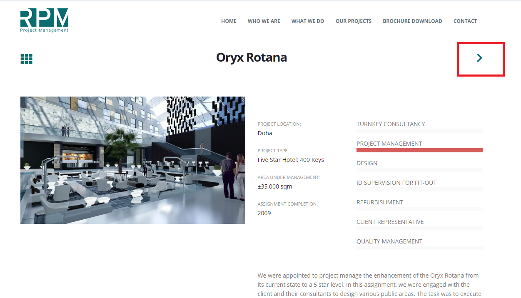Select the REFURBISHMENT label
521x298 pixels.
[x=380, y=202]
